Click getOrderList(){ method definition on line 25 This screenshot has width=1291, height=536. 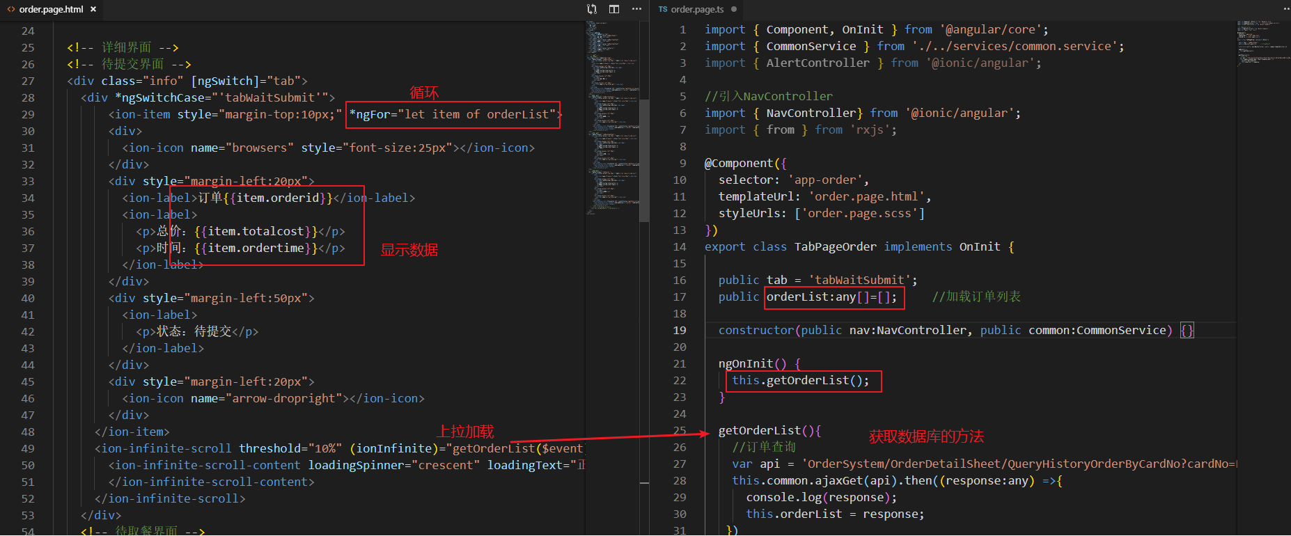pyautogui.click(x=770, y=430)
